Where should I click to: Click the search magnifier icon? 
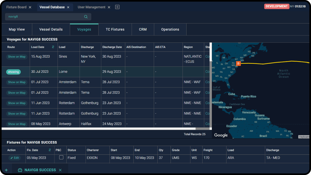[x=86, y=17]
